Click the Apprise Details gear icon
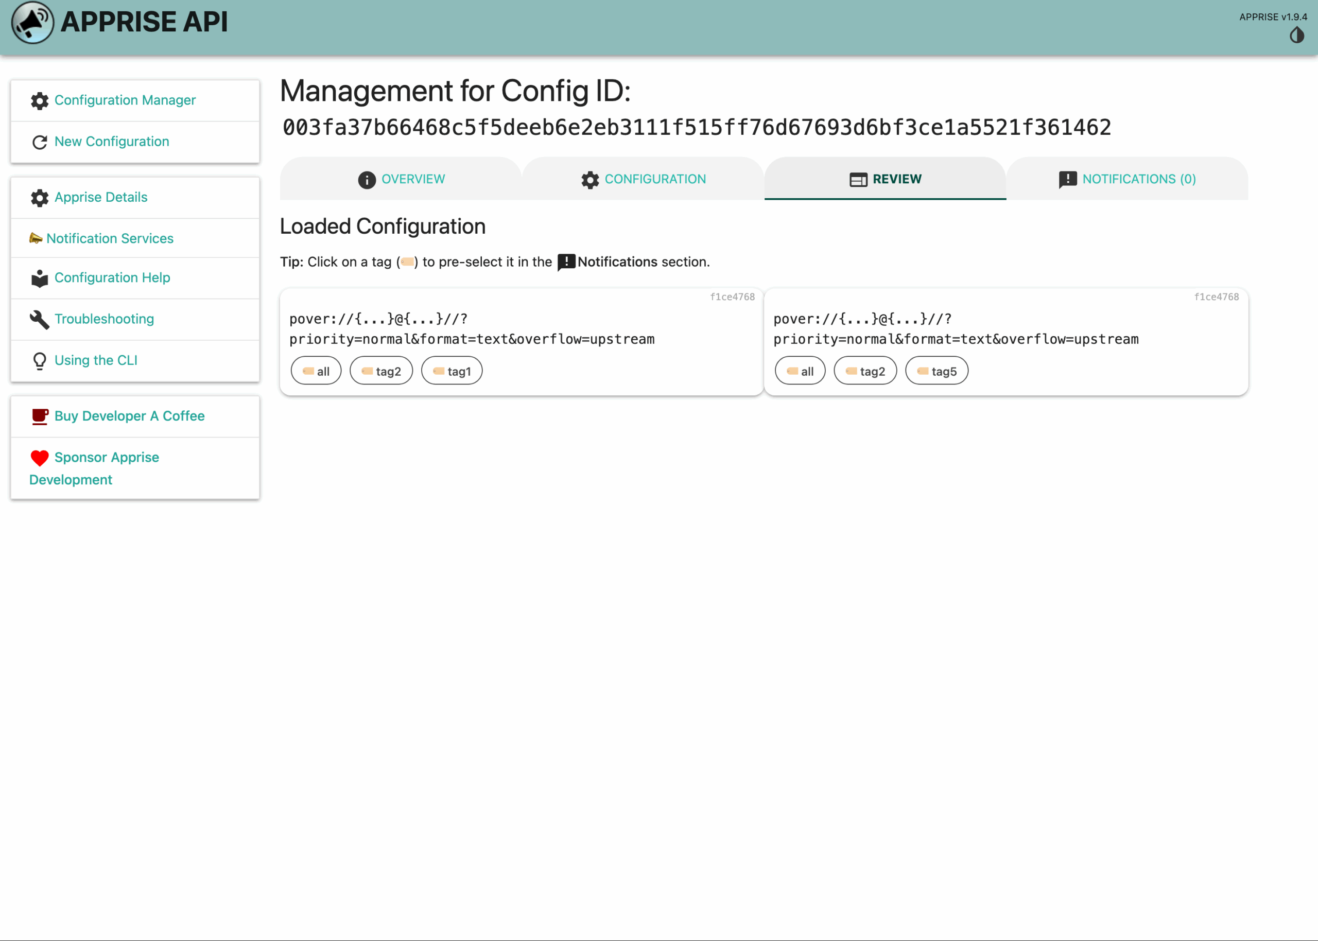 click(x=40, y=198)
